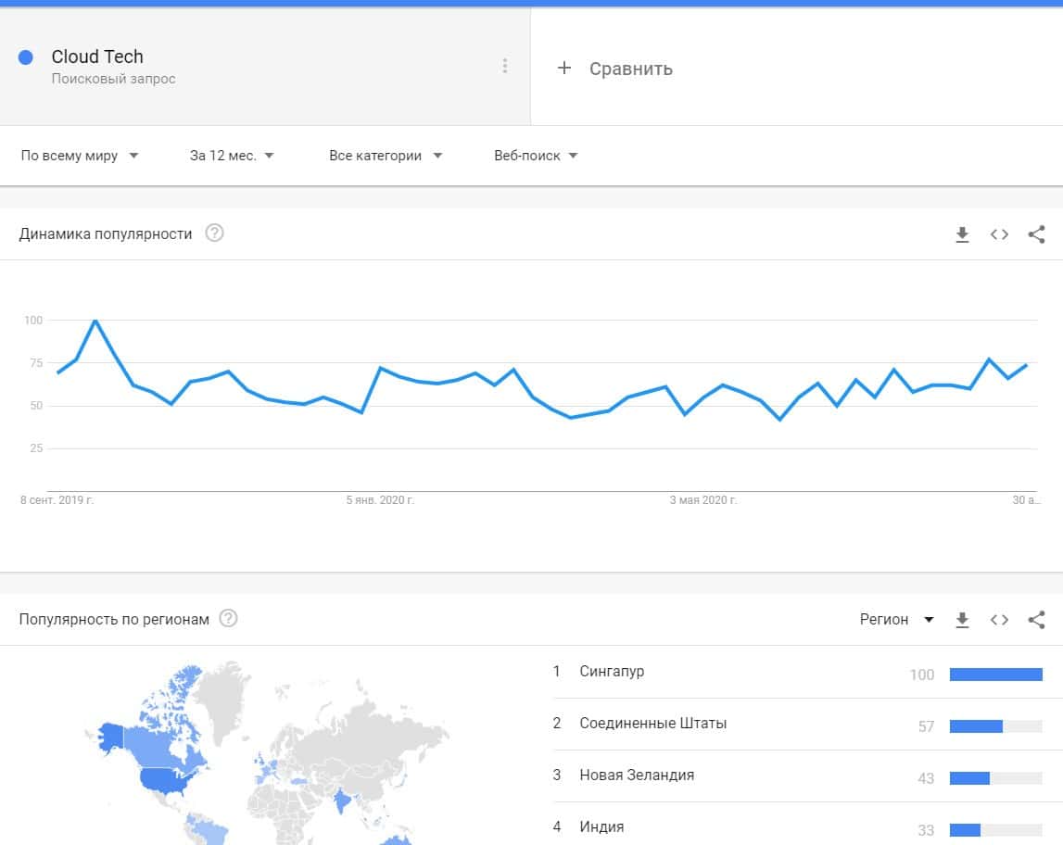Expand the По всему миру location dropdown
Screen dimensions: 1063x845
(80, 156)
